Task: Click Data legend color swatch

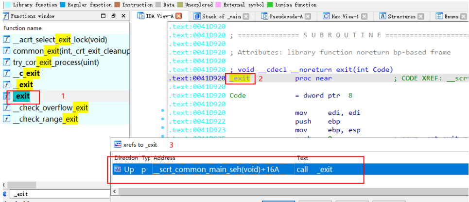Action: click(x=158, y=5)
